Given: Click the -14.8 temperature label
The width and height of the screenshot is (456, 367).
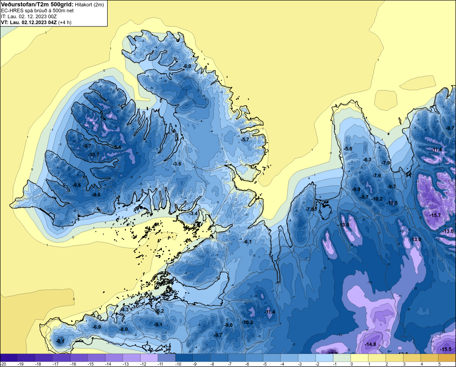Looking at the screenshot, I should pos(370,345).
